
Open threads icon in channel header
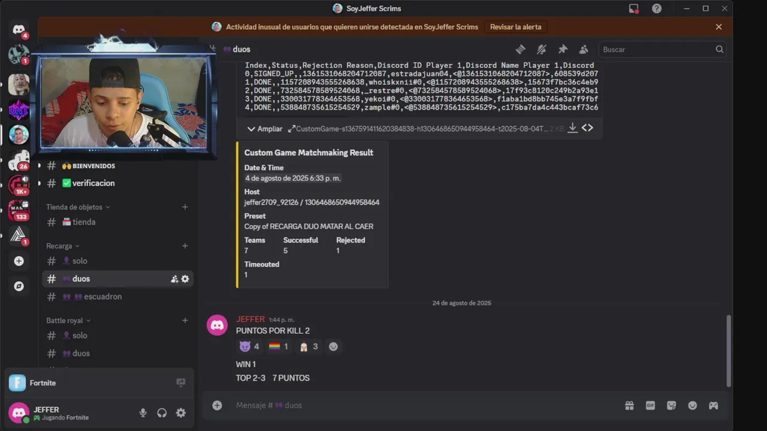tap(520, 50)
